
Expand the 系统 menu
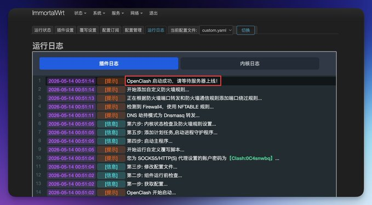[99, 13]
